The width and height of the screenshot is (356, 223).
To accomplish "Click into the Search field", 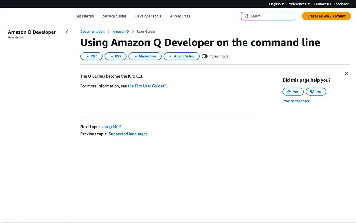I will (x=268, y=16).
